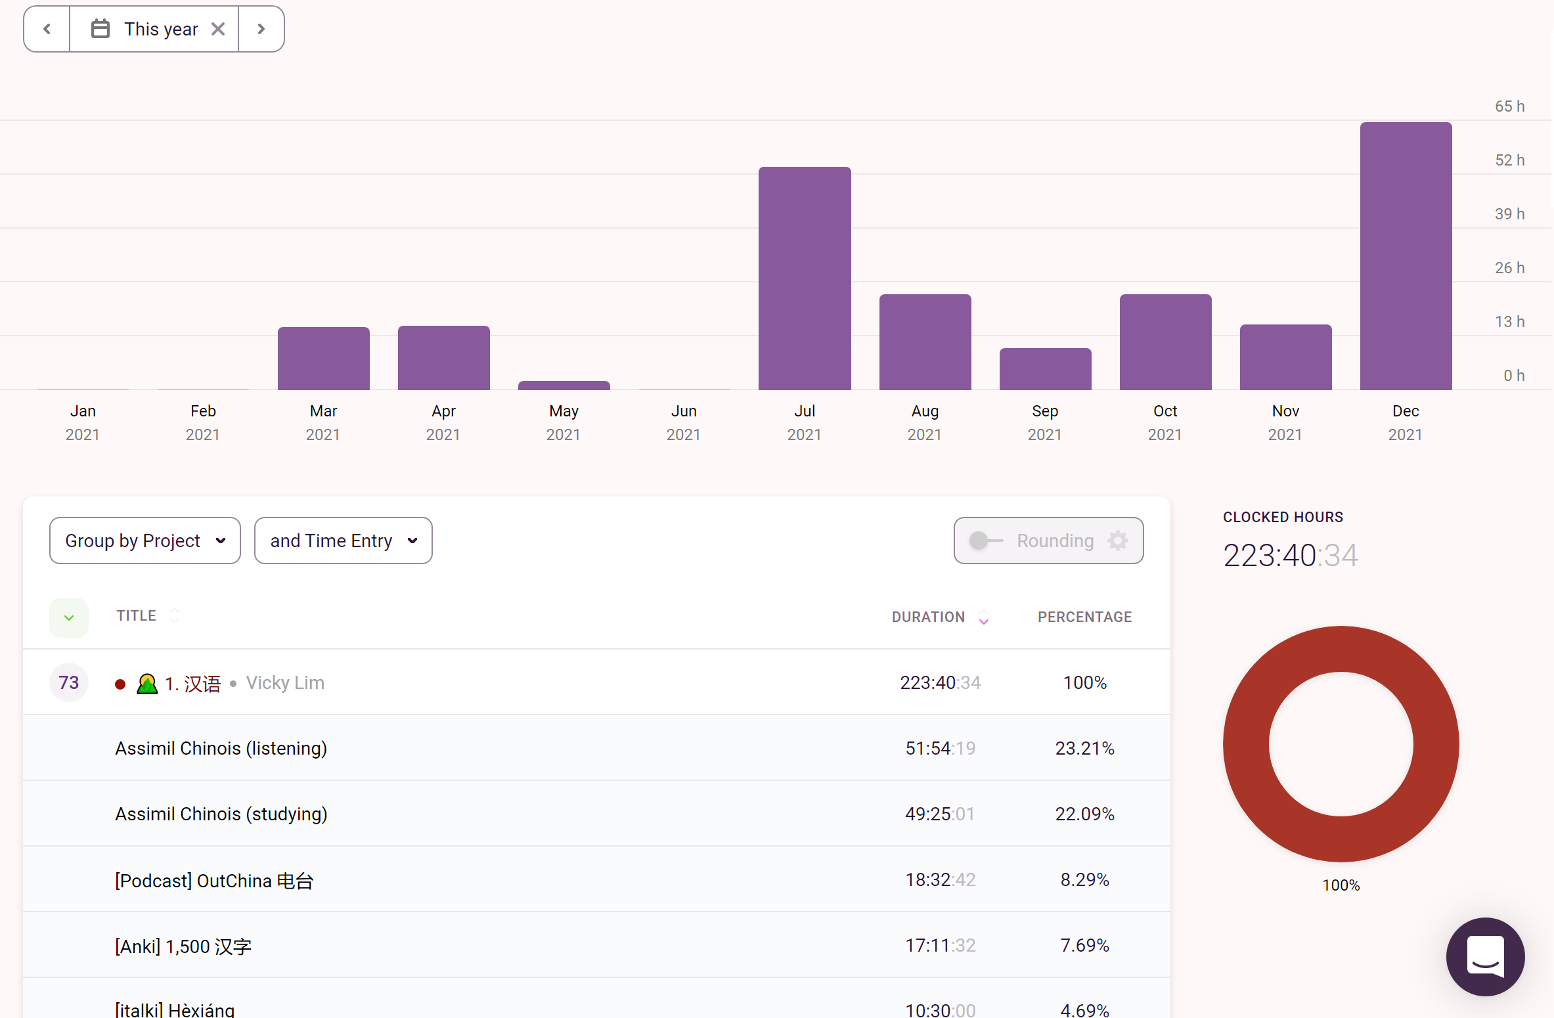The width and height of the screenshot is (1554, 1018).
Task: Click the March 2021 bar
Action: (x=323, y=359)
